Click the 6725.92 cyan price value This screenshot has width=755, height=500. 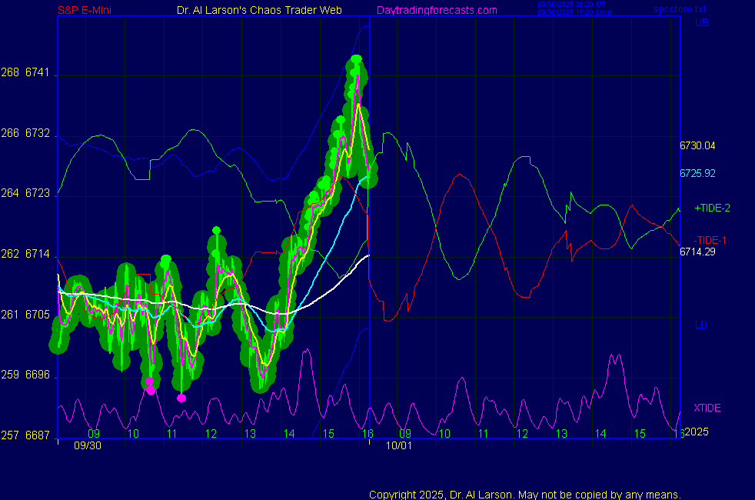[697, 173]
